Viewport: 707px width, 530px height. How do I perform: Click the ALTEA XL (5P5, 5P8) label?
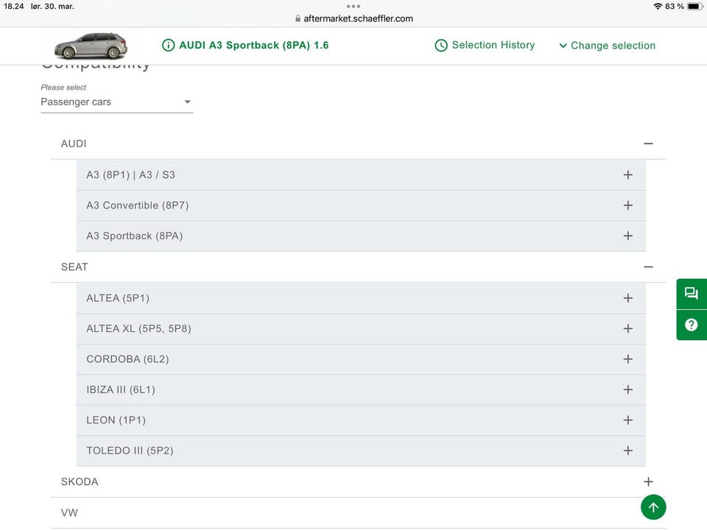[x=139, y=328]
